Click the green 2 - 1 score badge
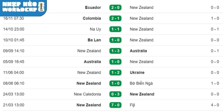Viewport: 223px width, 111px height. coord(115,19)
